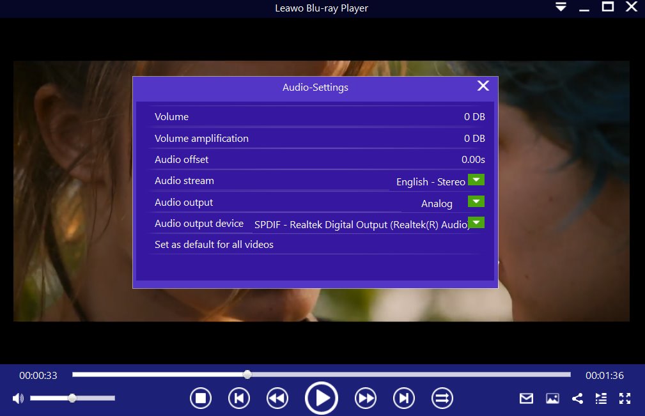Click the speaker icon to mute audio
The width and height of the screenshot is (645, 416).
coord(17,398)
